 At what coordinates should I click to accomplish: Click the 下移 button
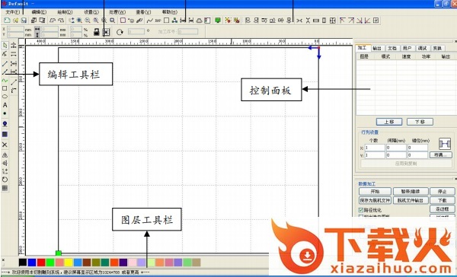[420, 122]
